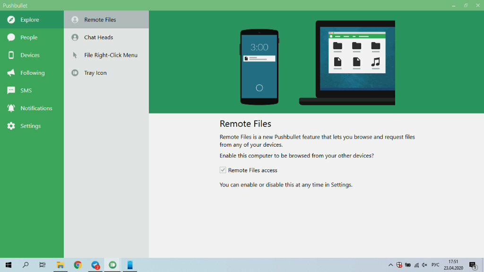Show hidden tray icons arrow

click(390, 265)
